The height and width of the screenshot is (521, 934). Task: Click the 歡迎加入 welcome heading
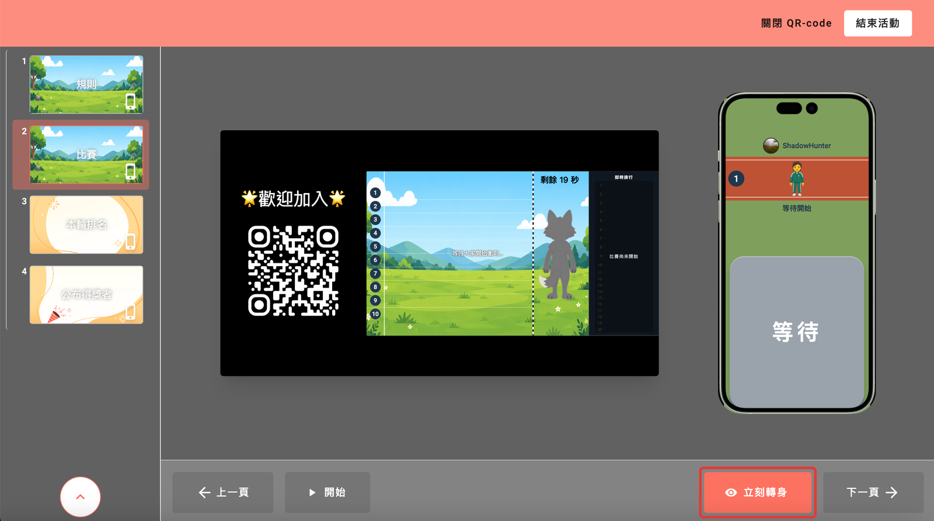[293, 199]
